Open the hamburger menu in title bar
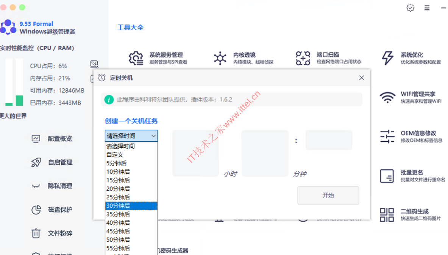The width and height of the screenshot is (448, 255). (x=427, y=8)
